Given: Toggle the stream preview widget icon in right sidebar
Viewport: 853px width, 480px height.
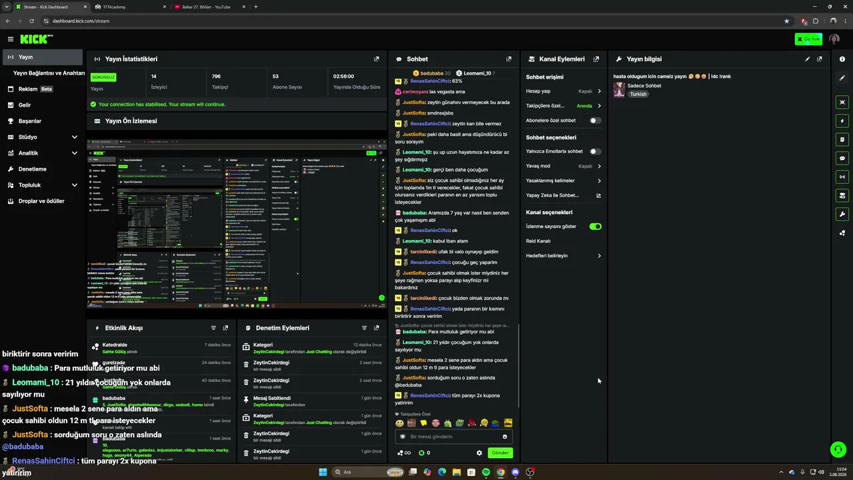Looking at the screenshot, I should 842,102.
